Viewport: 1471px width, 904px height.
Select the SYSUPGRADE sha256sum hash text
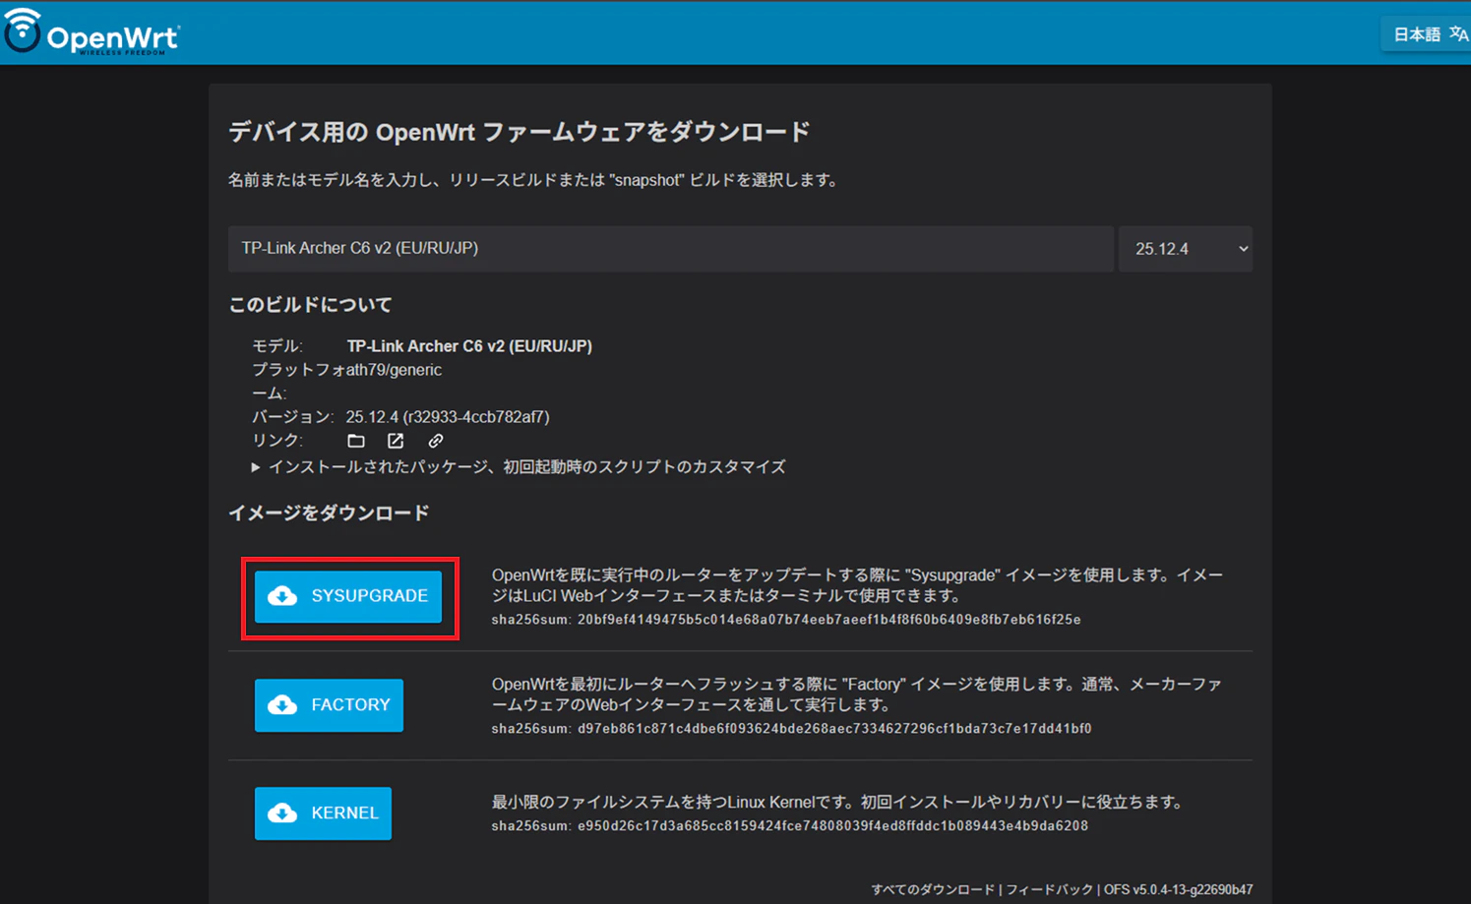tap(829, 620)
